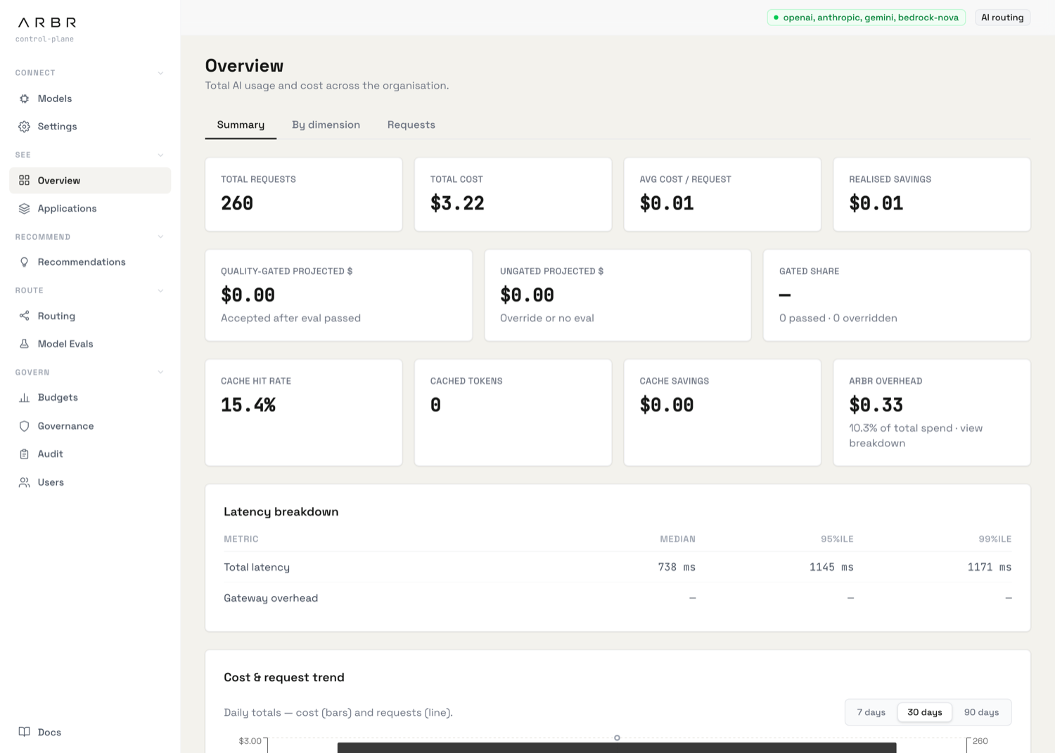Click the Models chip icon in sidebar
Image resolution: width=1055 pixels, height=753 pixels.
click(x=24, y=99)
